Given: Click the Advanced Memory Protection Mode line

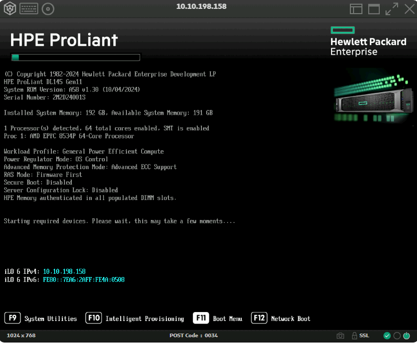Looking at the screenshot, I should coord(90,167).
